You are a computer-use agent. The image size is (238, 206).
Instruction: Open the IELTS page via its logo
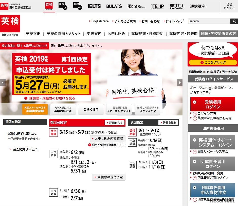click(94, 6)
